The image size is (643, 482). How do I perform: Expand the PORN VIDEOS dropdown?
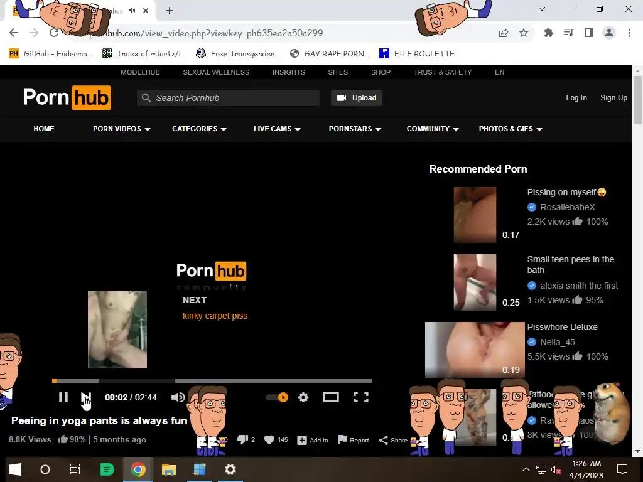point(121,129)
